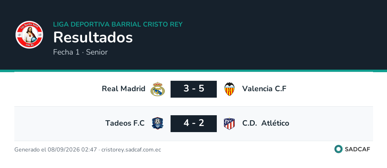Click the Tadeos F.C team name

(x=125, y=123)
